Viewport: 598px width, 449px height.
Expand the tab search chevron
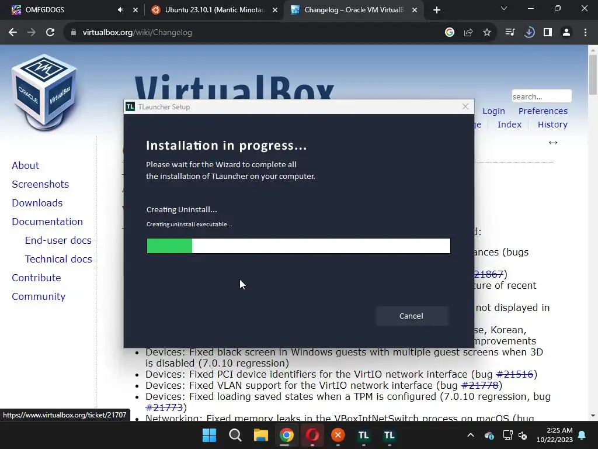pyautogui.click(x=504, y=8)
